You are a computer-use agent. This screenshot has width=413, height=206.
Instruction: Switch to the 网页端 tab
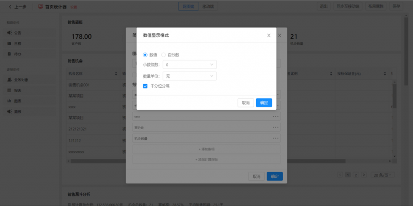pyautogui.click(x=188, y=6)
